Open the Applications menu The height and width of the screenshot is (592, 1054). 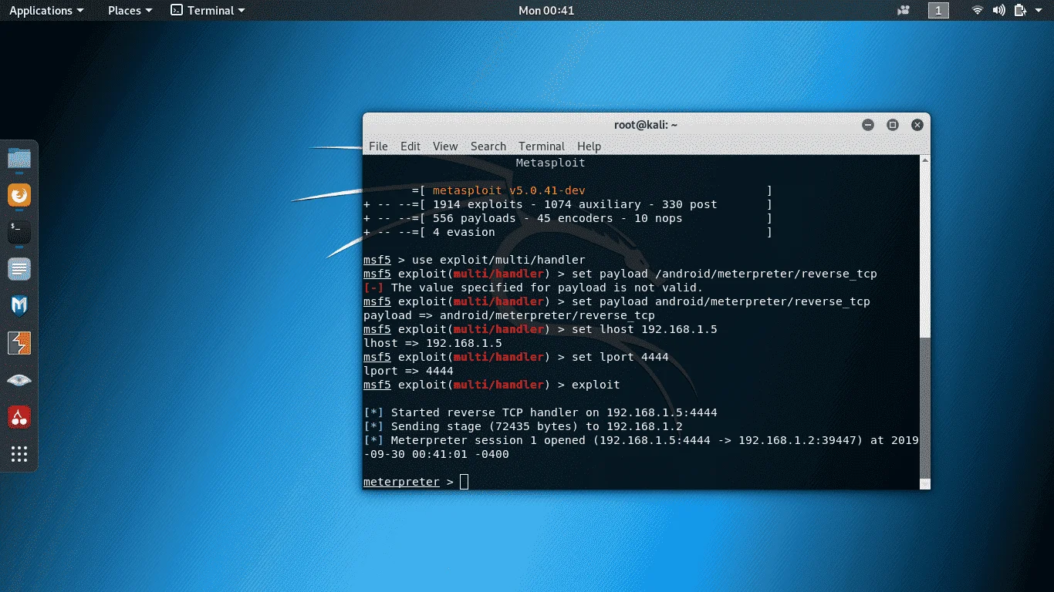pyautogui.click(x=46, y=10)
